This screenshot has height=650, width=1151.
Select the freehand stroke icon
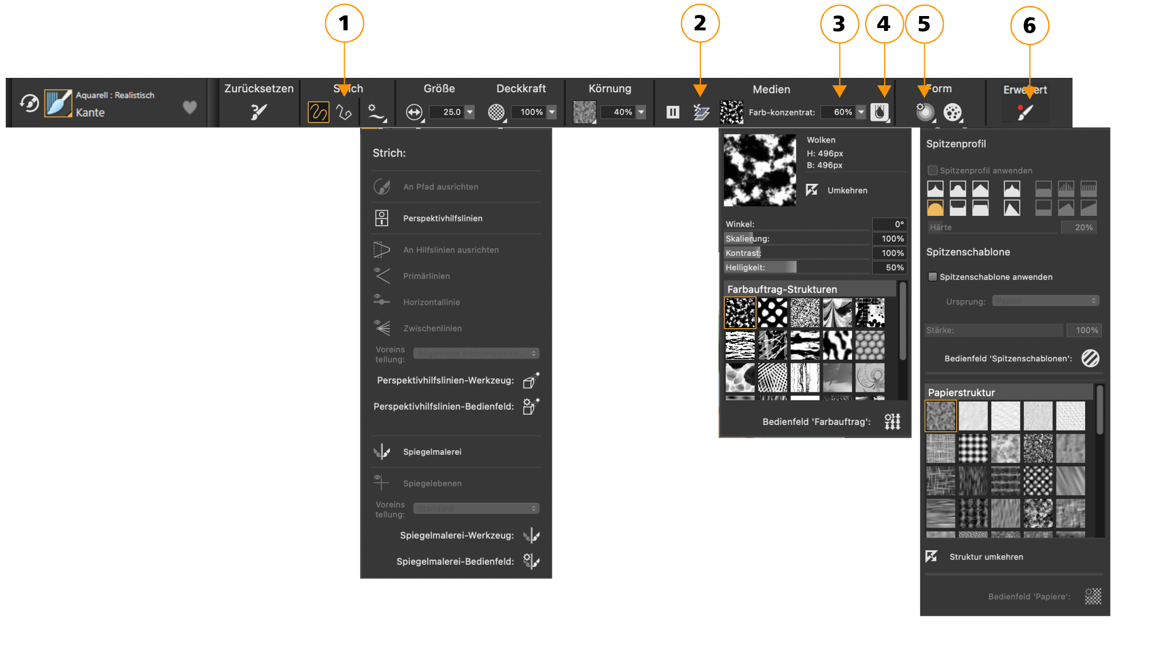318,112
